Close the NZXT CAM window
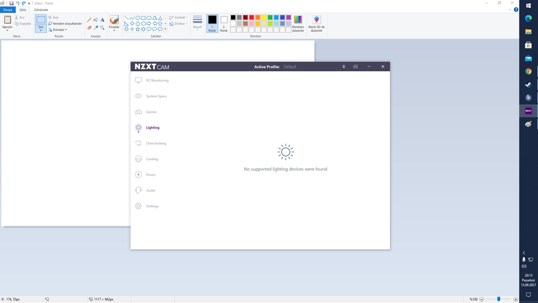 [x=383, y=66]
